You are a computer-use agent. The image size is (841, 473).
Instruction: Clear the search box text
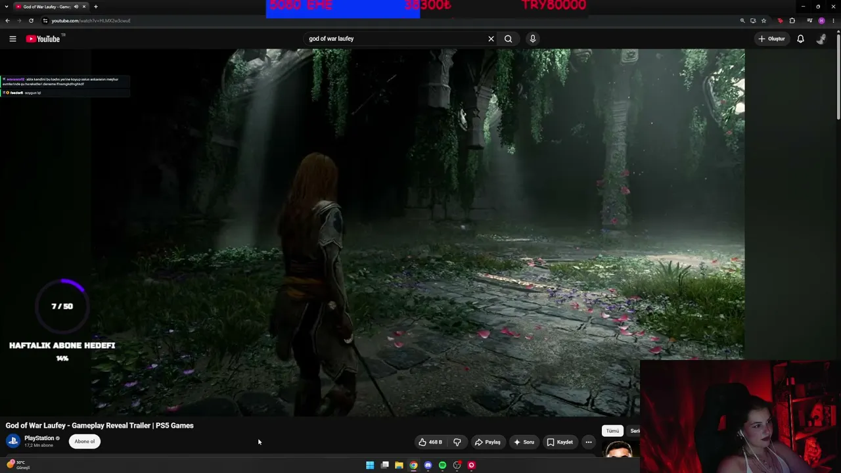tap(491, 39)
